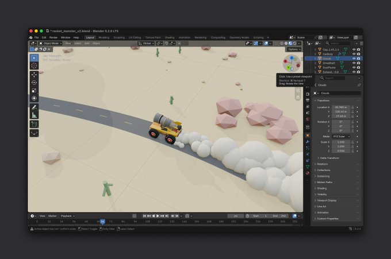Expand the CarBody tree item
Image resolution: width=391 pixels, height=259 pixels.
pos(315,54)
